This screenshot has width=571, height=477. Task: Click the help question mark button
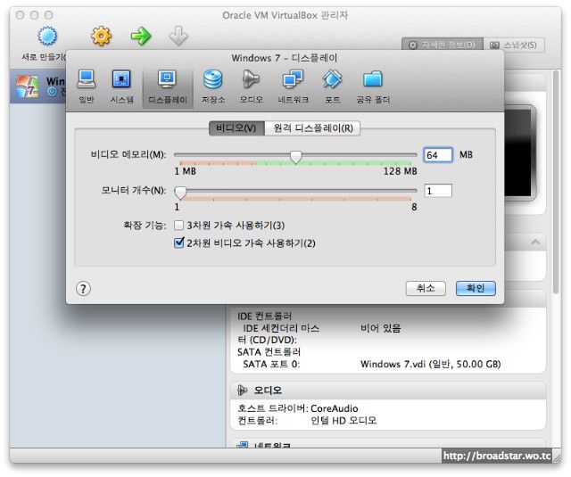tap(83, 289)
